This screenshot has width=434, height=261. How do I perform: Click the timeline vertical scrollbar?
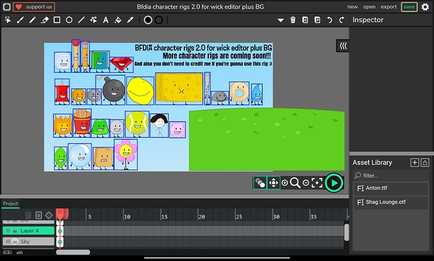pos(347,232)
